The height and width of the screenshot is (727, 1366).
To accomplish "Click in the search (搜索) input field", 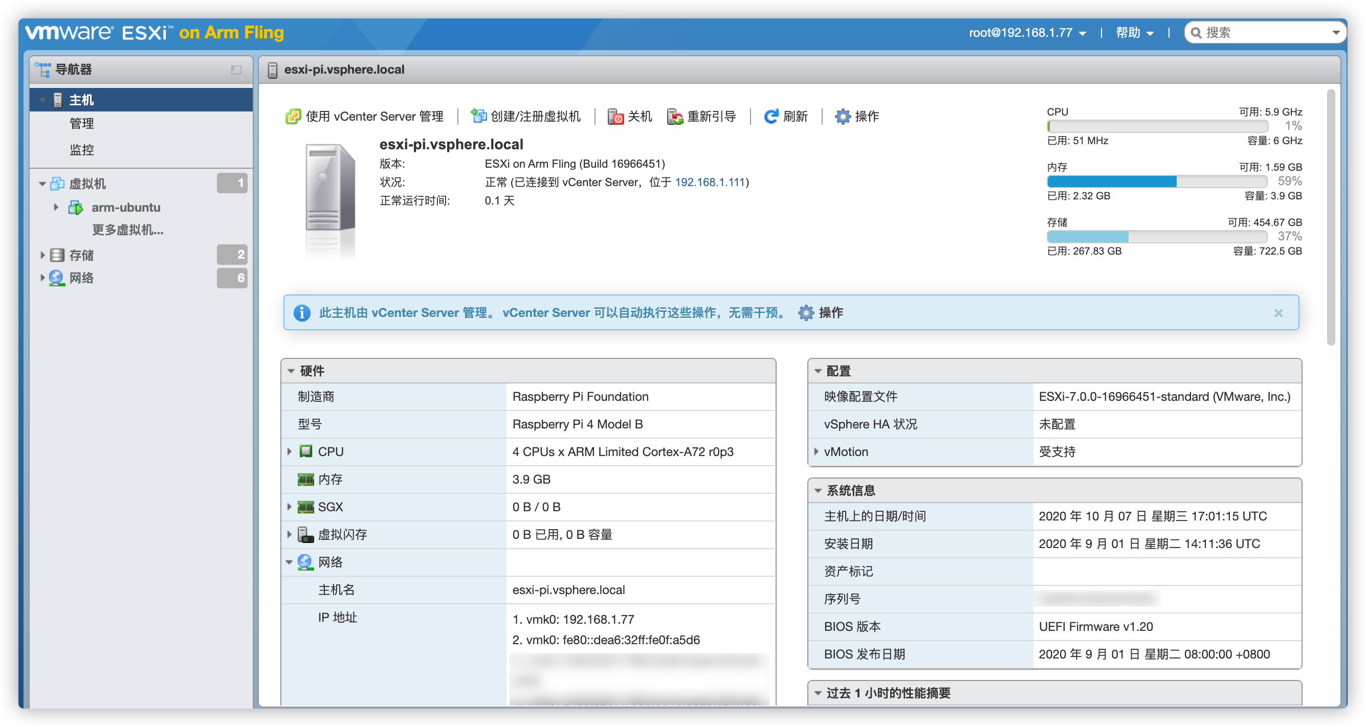I will (x=1265, y=33).
